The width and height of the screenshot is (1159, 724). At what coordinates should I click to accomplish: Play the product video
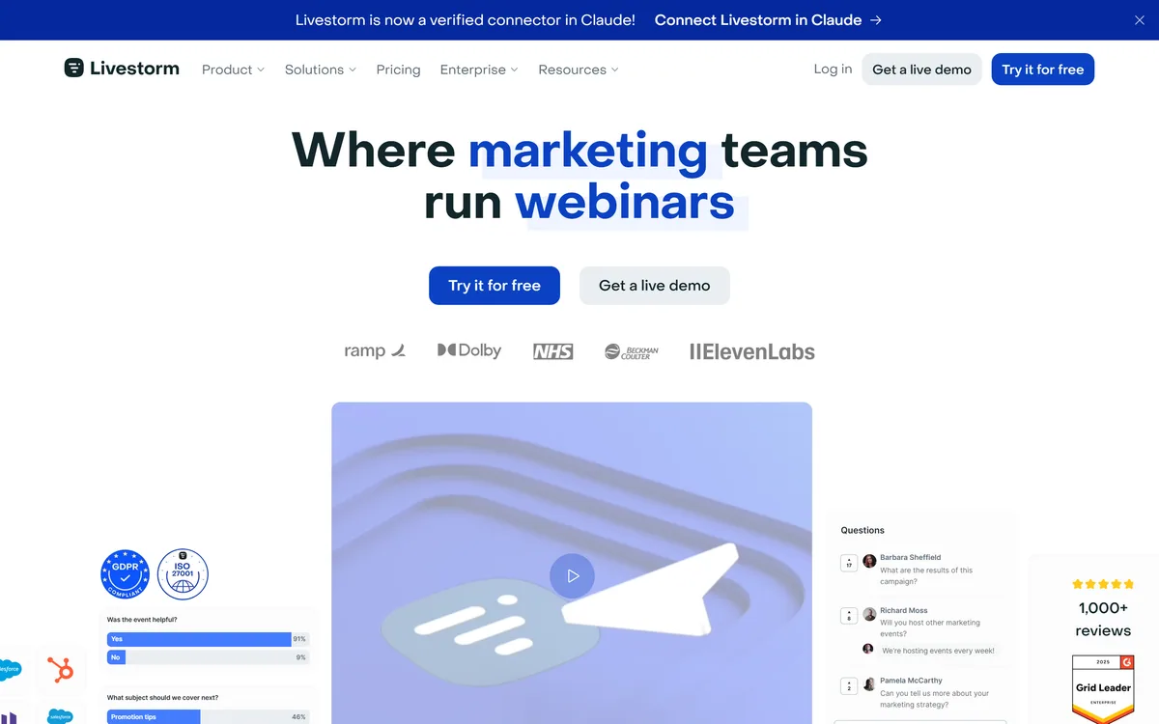point(572,576)
